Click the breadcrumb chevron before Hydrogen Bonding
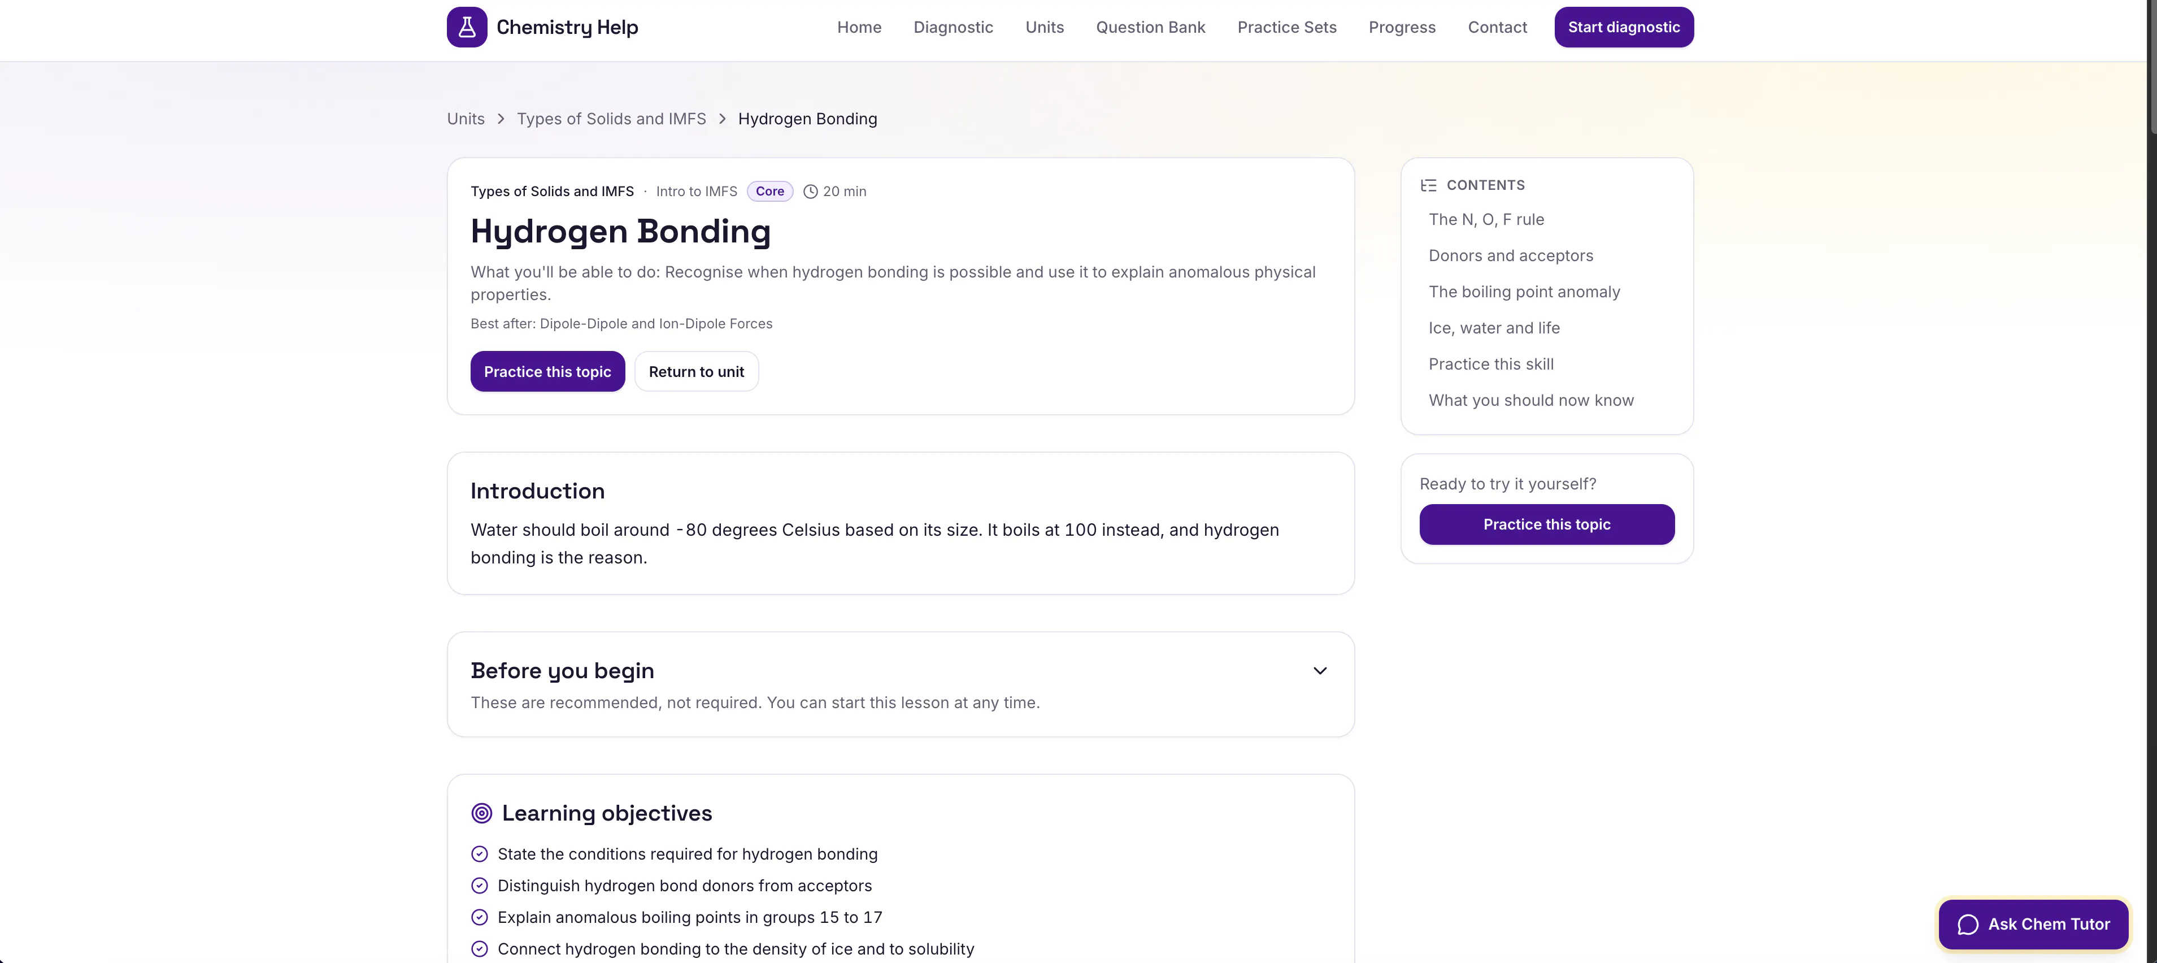The image size is (2157, 963). (722, 119)
